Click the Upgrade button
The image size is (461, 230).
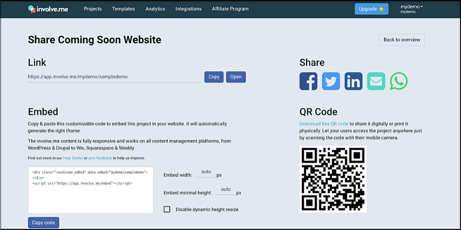tap(372, 9)
